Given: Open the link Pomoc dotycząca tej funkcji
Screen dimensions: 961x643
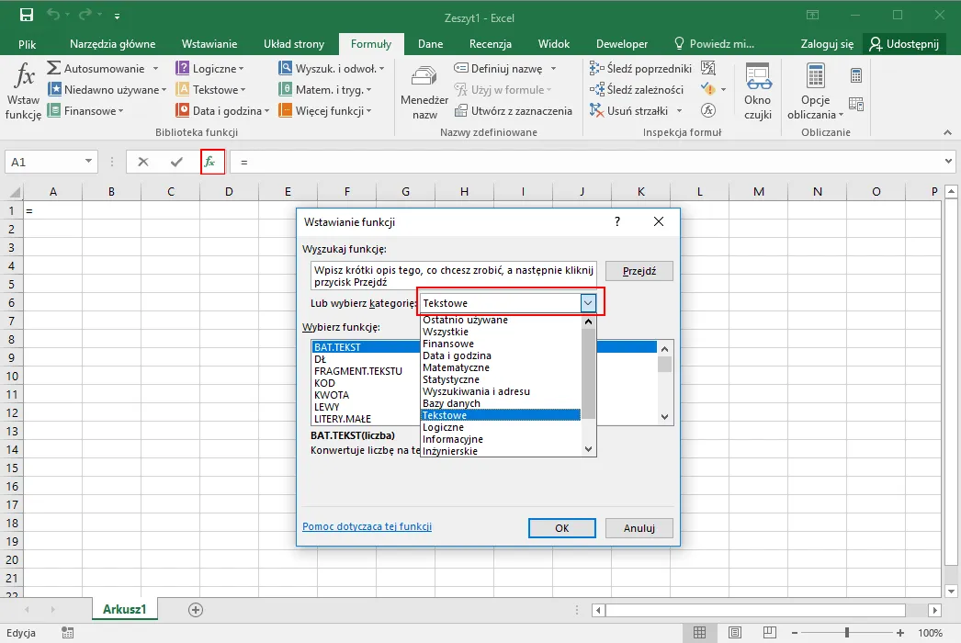Looking at the screenshot, I should [367, 526].
